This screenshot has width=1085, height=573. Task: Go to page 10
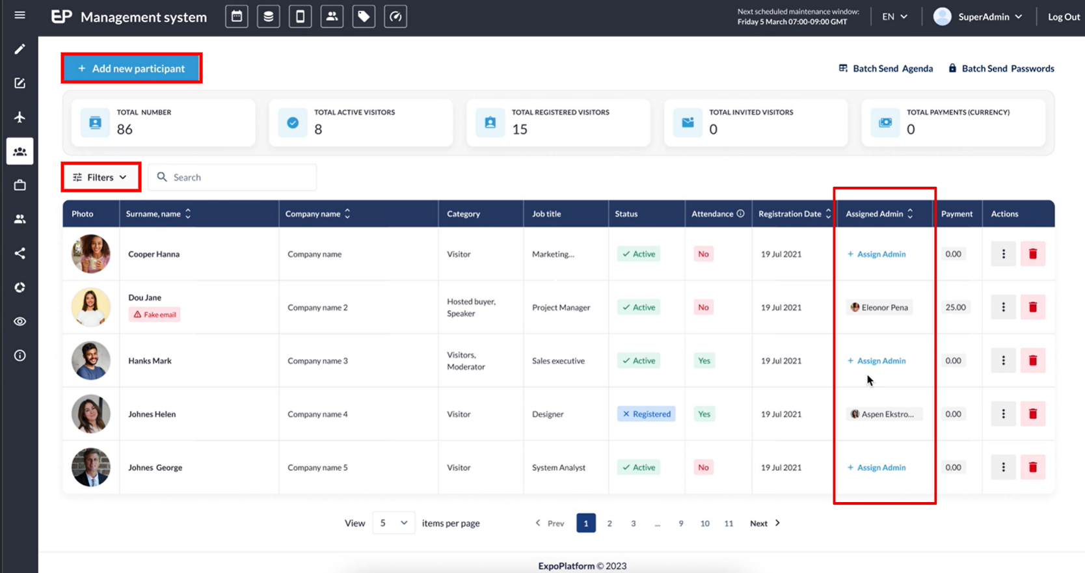(x=704, y=523)
